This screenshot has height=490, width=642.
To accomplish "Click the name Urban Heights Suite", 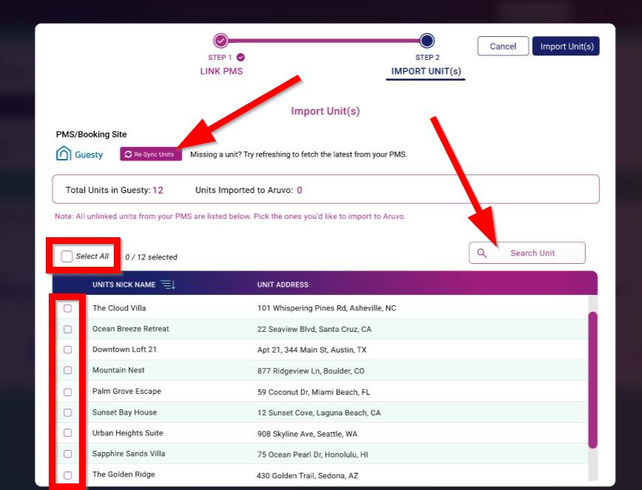I will coord(128,433).
